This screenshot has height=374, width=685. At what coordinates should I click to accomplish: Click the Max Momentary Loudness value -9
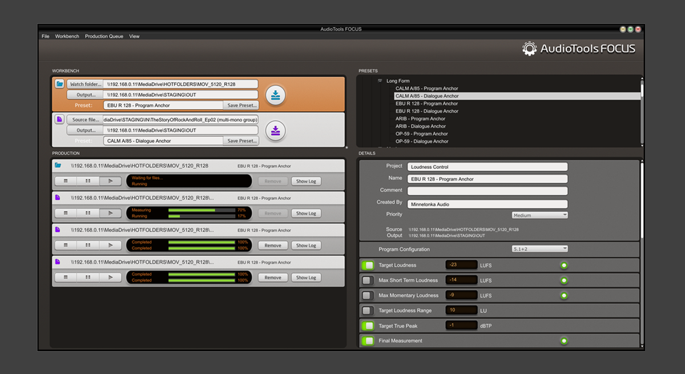(461, 296)
